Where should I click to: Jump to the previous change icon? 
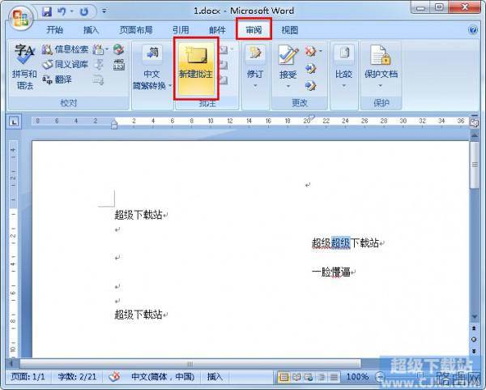click(x=310, y=68)
